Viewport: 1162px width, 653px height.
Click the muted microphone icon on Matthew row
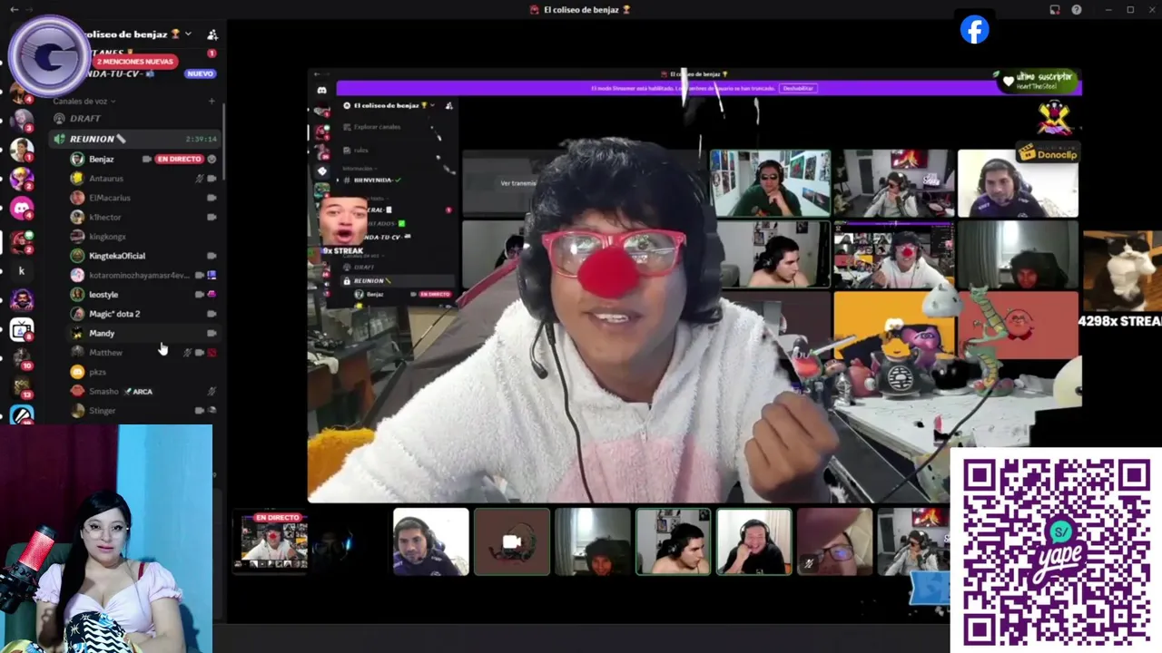(x=188, y=352)
